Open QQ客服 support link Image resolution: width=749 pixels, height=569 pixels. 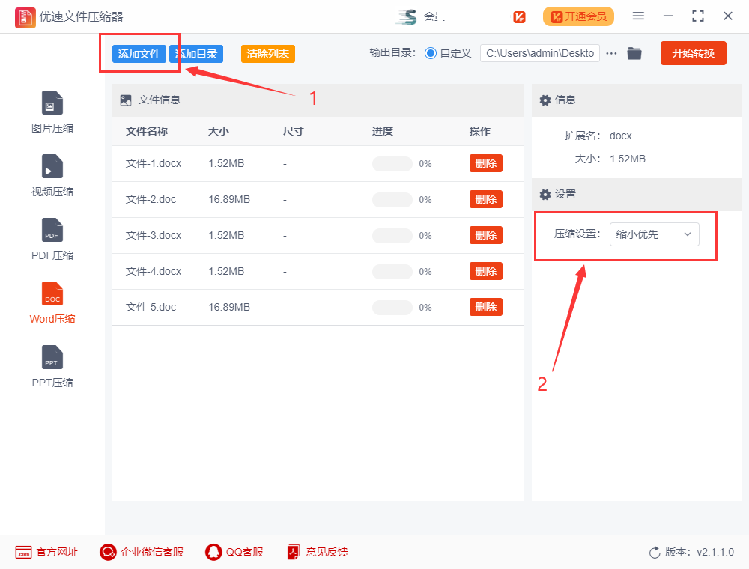pos(234,552)
